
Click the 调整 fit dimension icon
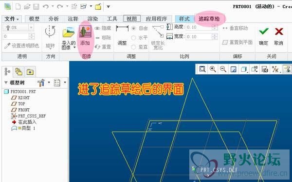(122, 28)
